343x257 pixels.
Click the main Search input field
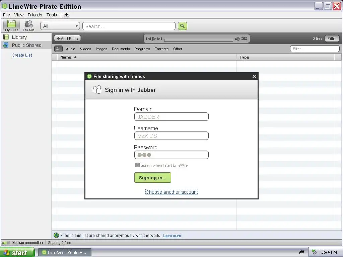(x=129, y=26)
